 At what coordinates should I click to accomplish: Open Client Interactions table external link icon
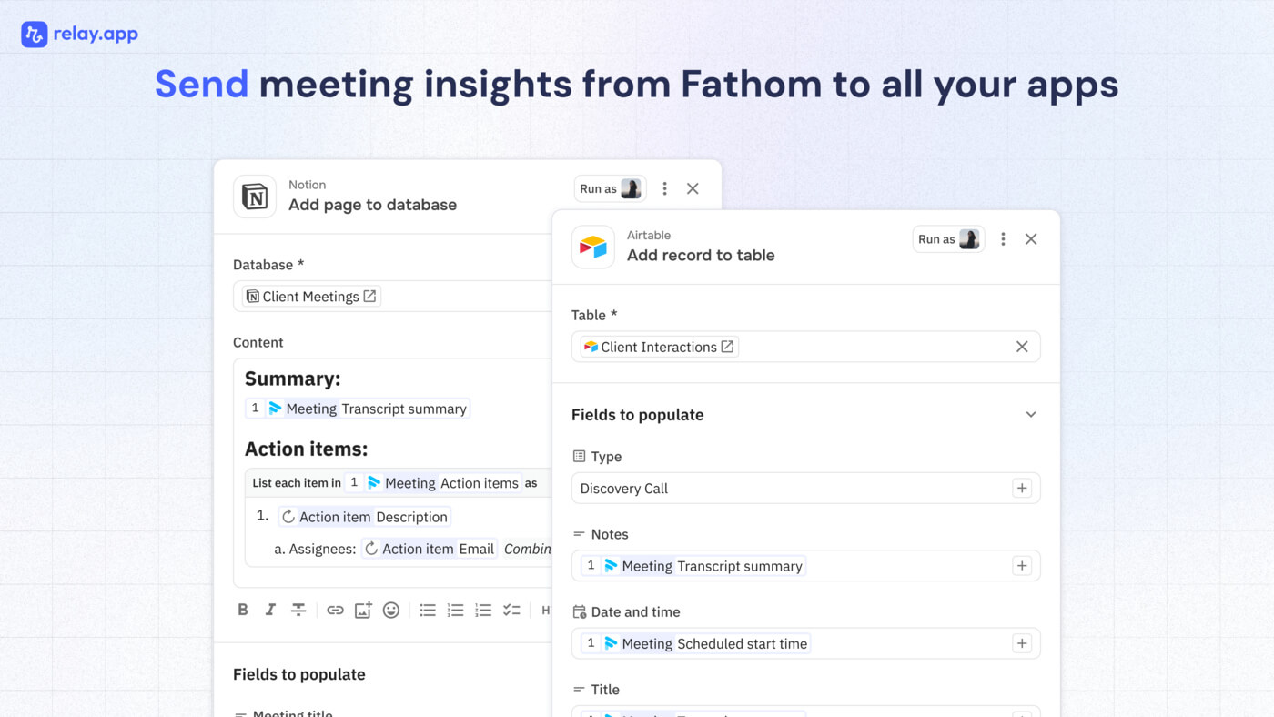[727, 347]
